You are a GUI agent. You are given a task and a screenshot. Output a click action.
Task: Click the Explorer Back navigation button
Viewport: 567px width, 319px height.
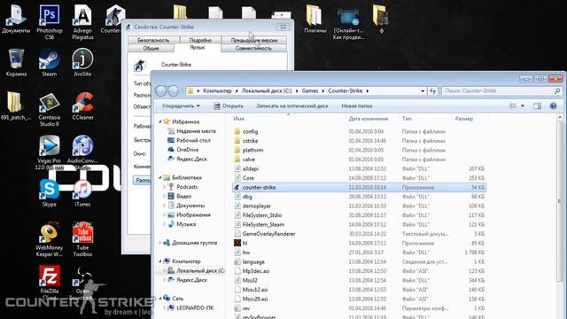[161, 90]
